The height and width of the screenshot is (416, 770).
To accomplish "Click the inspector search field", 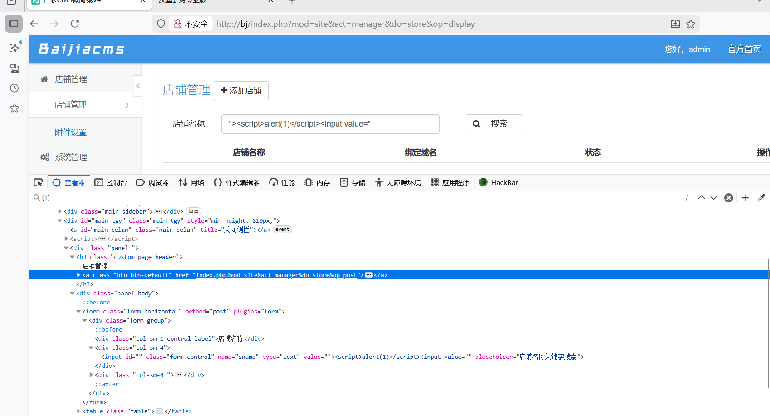I will tap(354, 197).
